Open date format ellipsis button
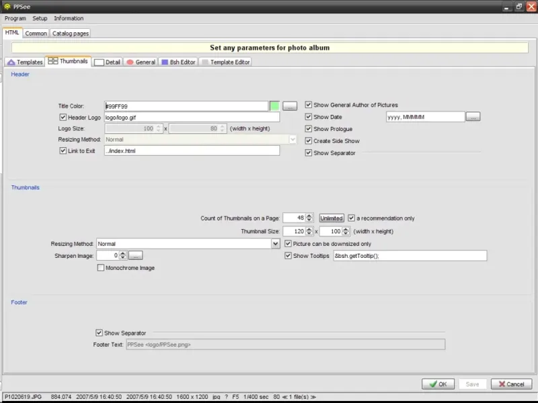This screenshot has width=538, height=403. pyautogui.click(x=473, y=117)
